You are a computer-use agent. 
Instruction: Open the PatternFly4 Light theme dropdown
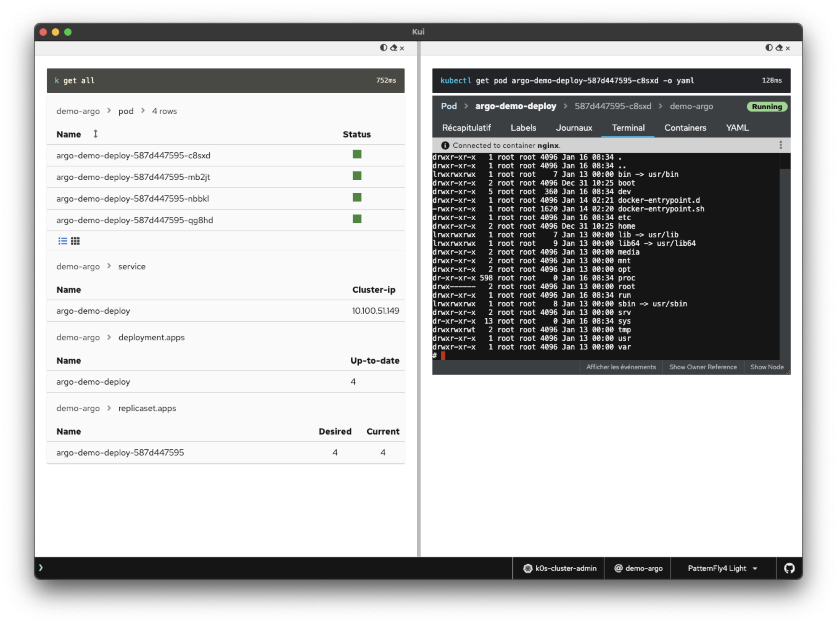722,568
